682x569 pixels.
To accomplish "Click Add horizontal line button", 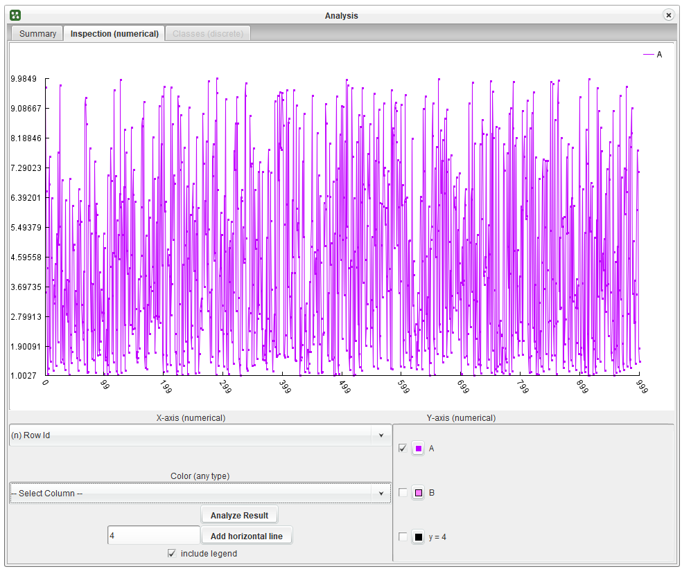I will click(247, 536).
